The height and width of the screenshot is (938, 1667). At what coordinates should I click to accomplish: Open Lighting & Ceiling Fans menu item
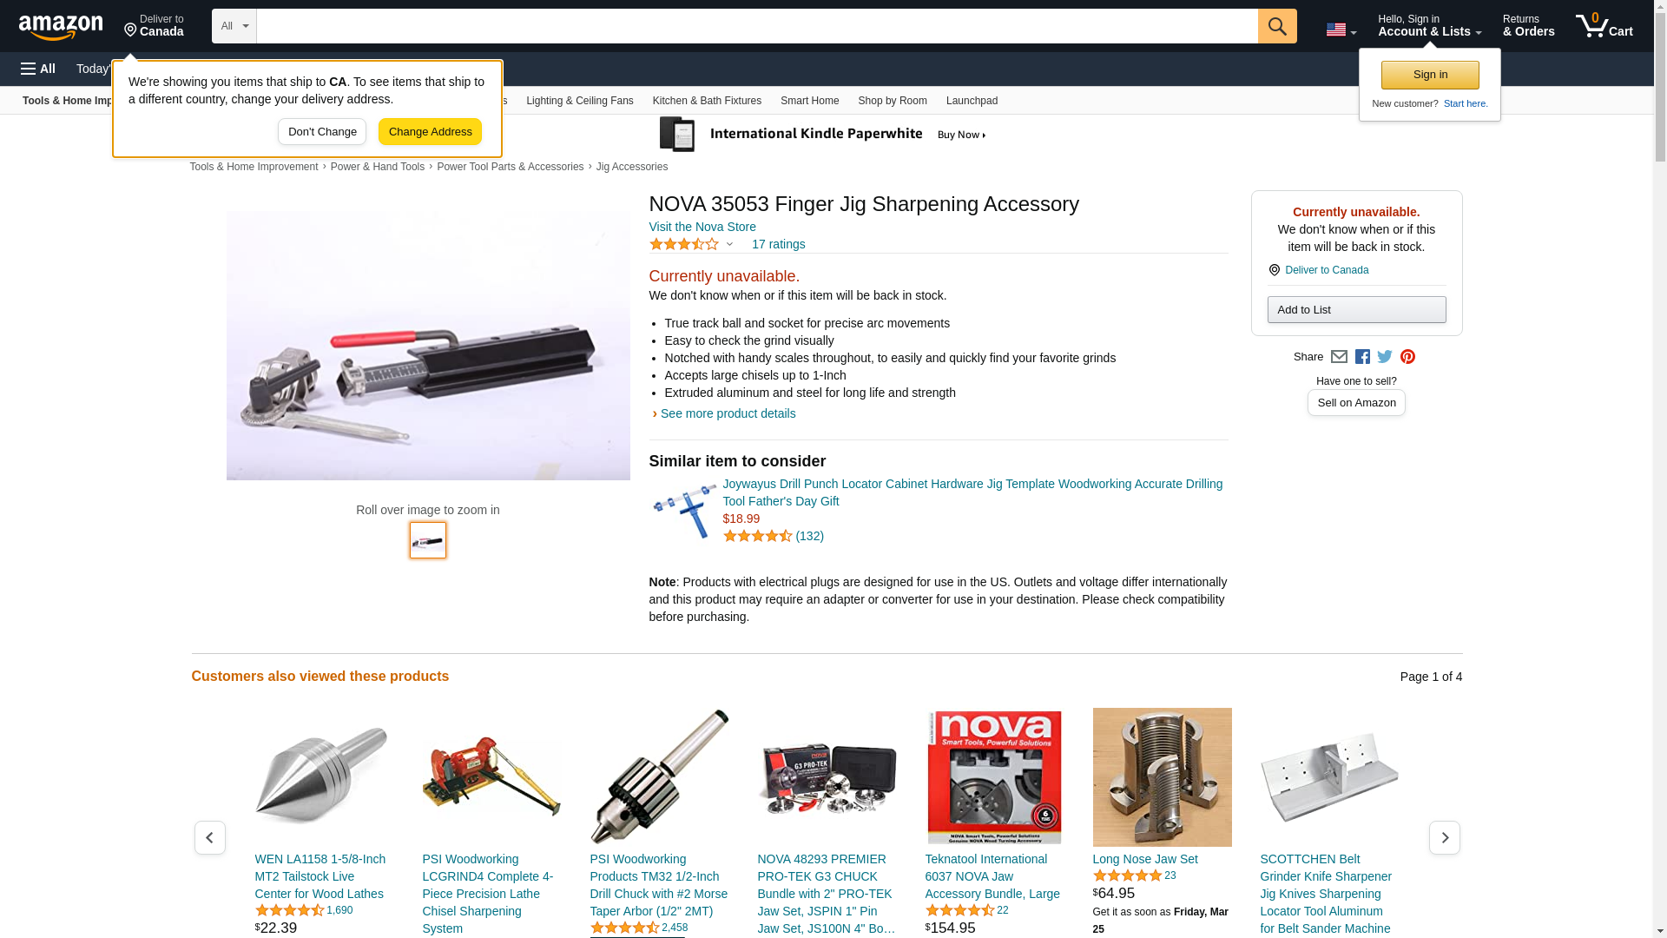click(x=579, y=101)
